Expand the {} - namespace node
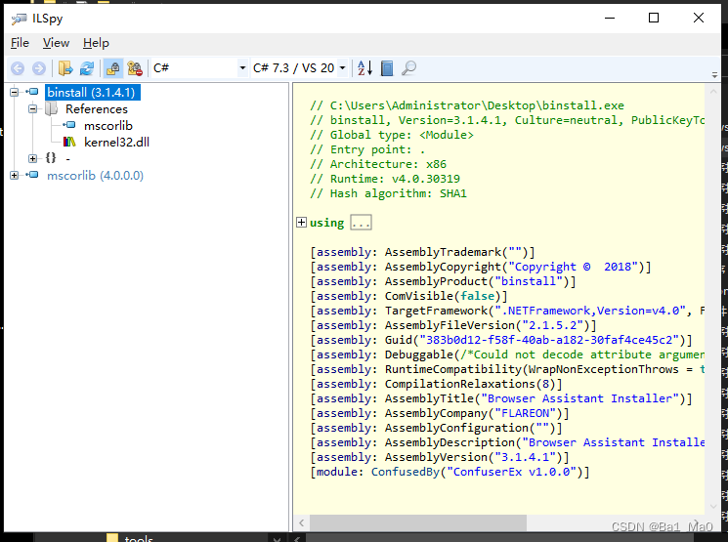 tap(33, 159)
